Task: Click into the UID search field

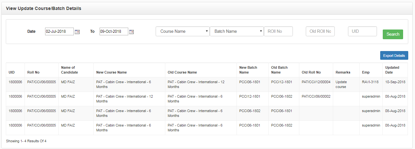Action: click(362, 31)
